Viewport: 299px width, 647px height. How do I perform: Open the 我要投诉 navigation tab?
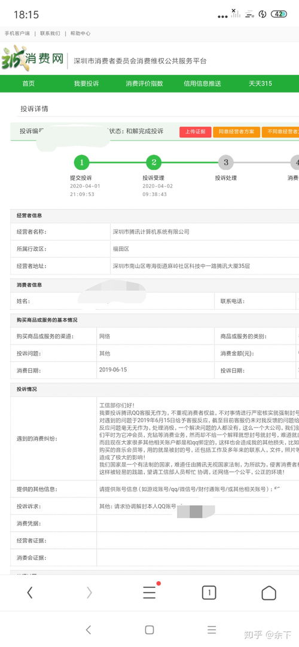click(86, 83)
